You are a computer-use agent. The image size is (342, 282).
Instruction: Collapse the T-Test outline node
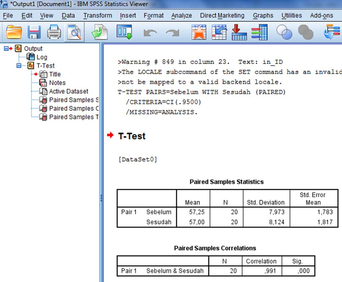coord(19,65)
